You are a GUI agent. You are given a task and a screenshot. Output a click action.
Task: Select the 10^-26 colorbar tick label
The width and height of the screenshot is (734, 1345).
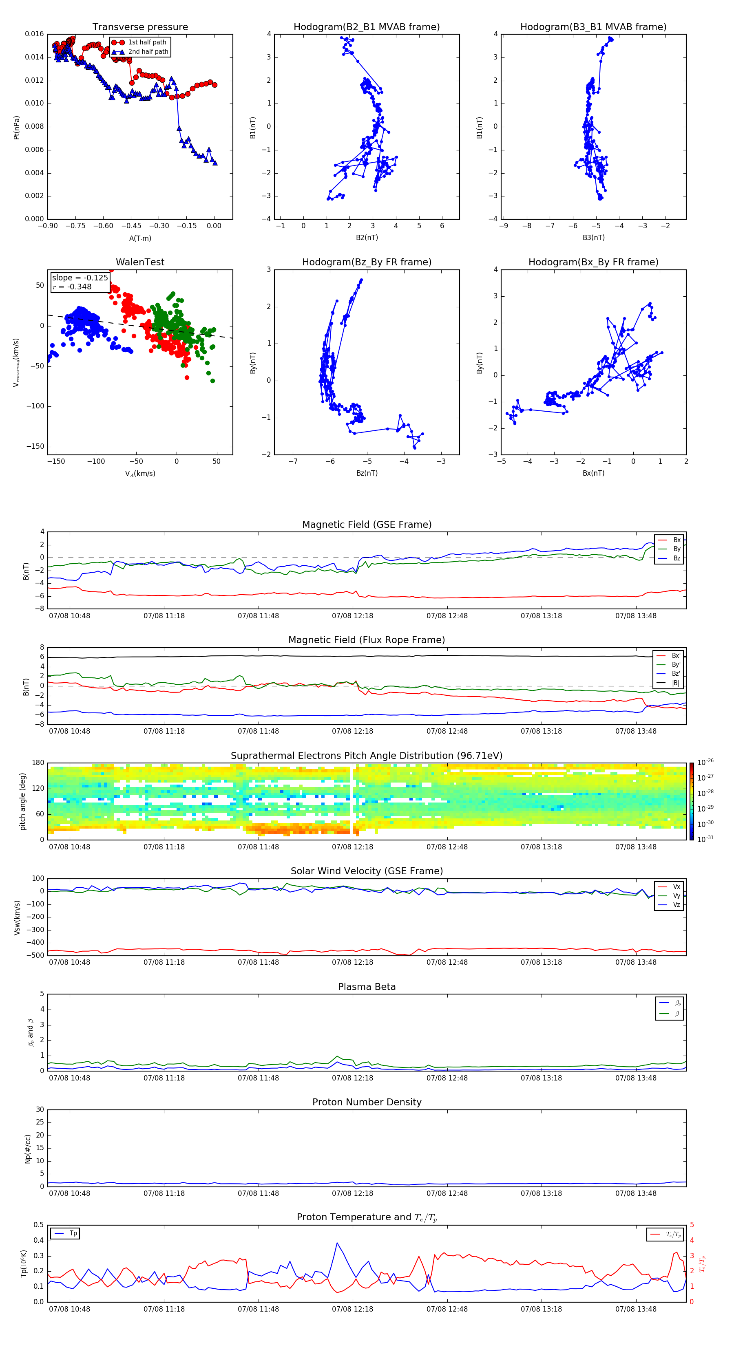click(x=705, y=762)
